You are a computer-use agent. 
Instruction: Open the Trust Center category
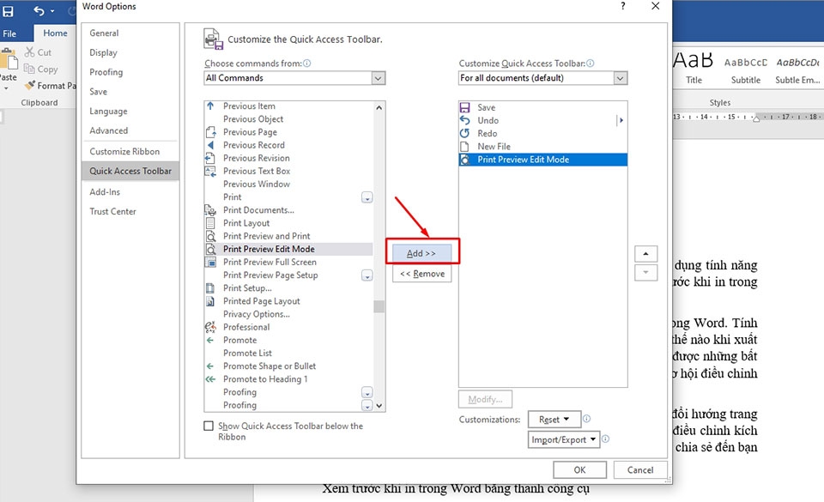(x=112, y=211)
